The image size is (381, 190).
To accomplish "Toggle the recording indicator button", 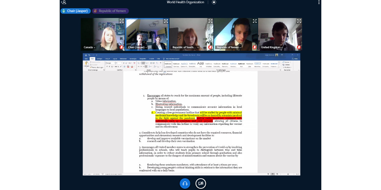I will (214, 2).
